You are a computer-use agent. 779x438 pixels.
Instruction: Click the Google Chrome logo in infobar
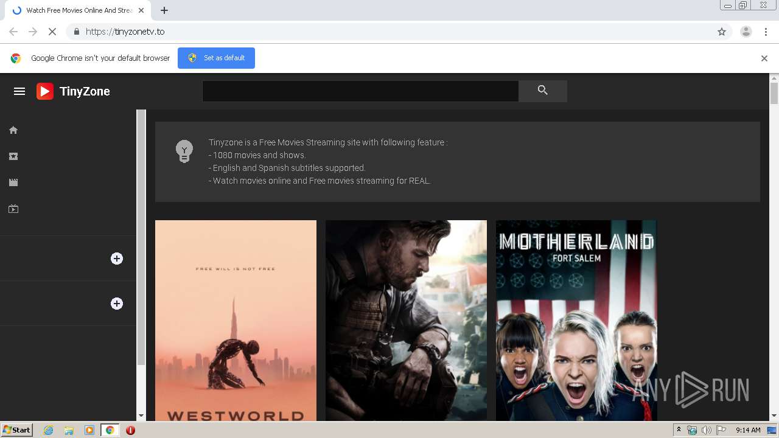(16, 58)
